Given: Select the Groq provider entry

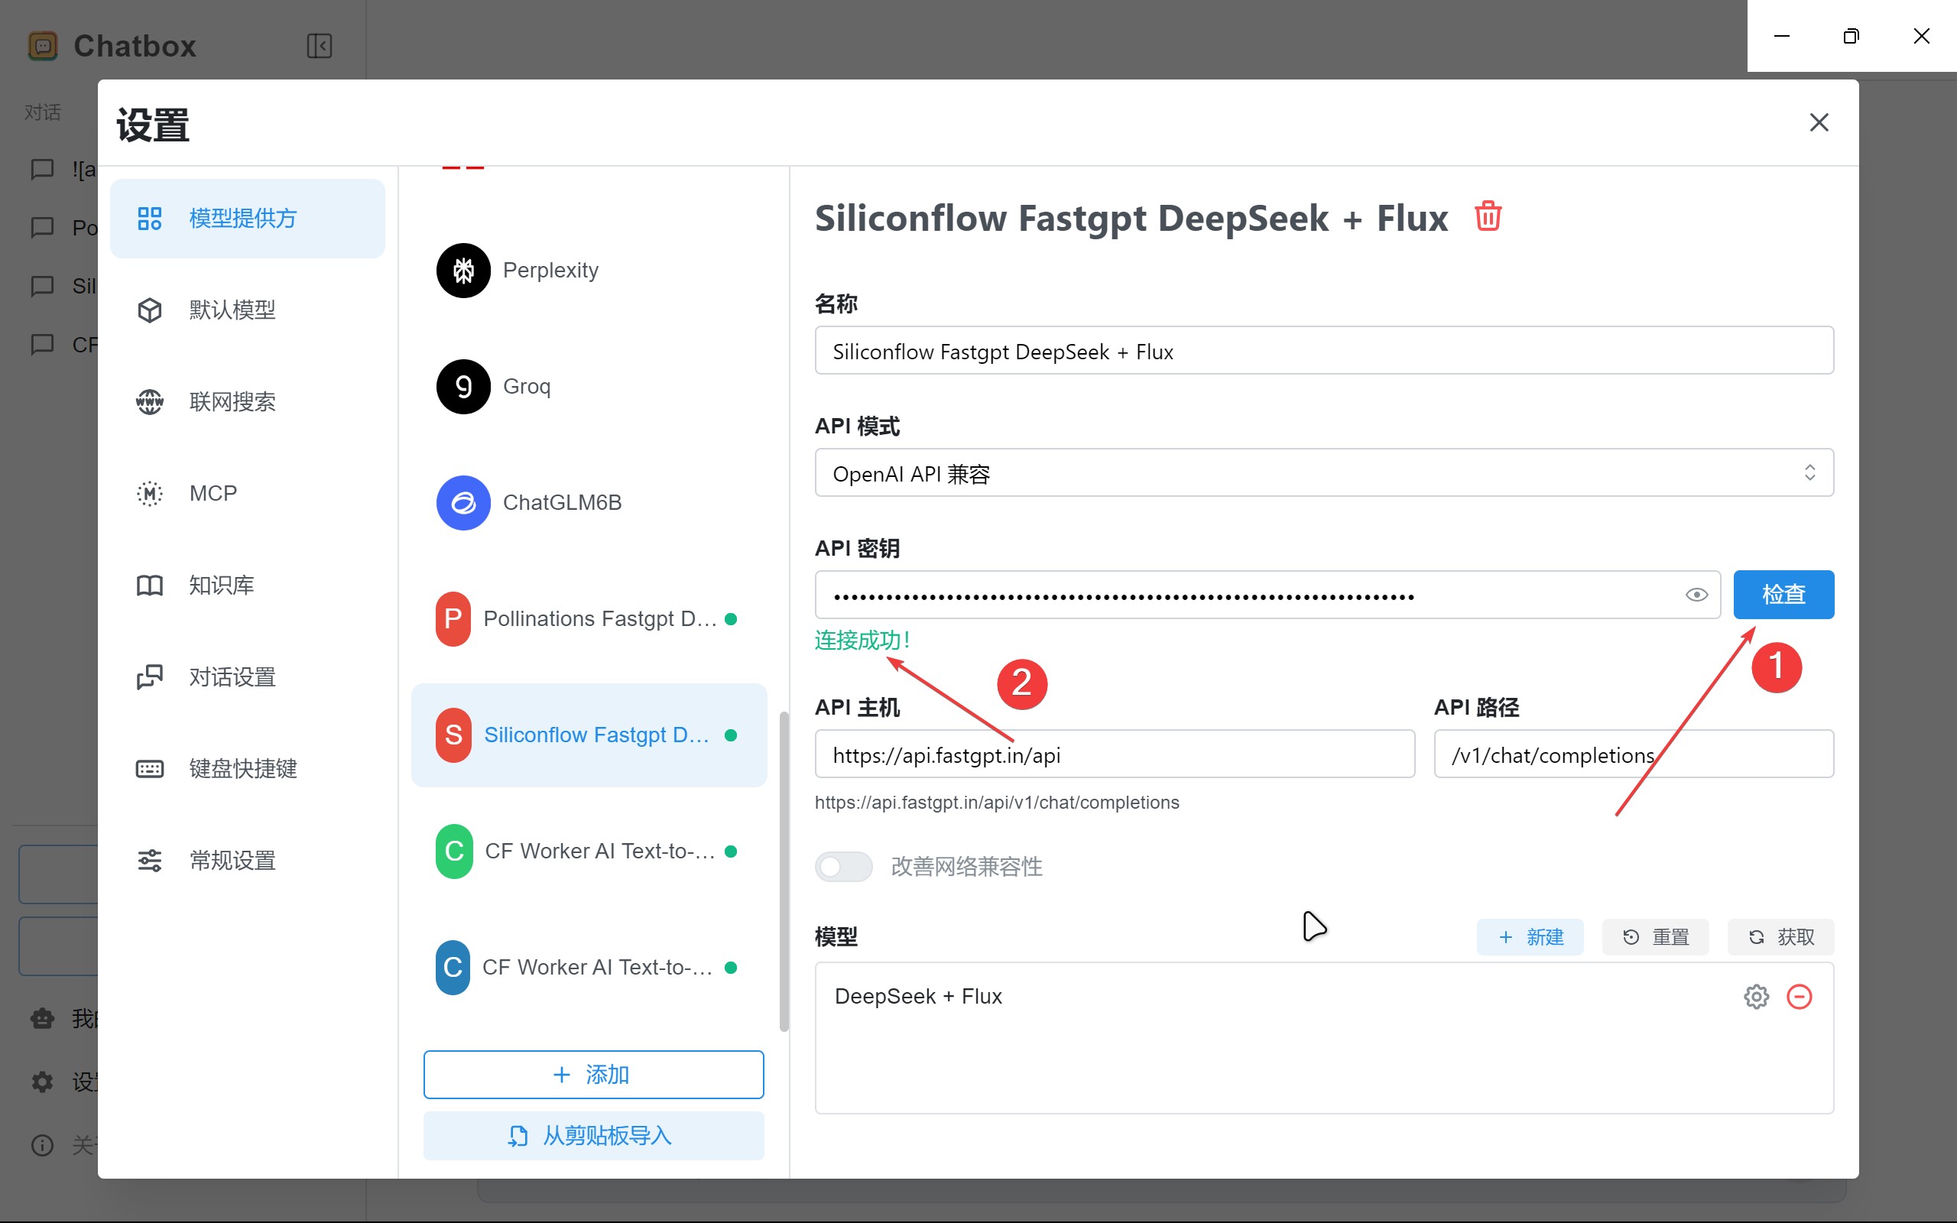Looking at the screenshot, I should click(526, 386).
